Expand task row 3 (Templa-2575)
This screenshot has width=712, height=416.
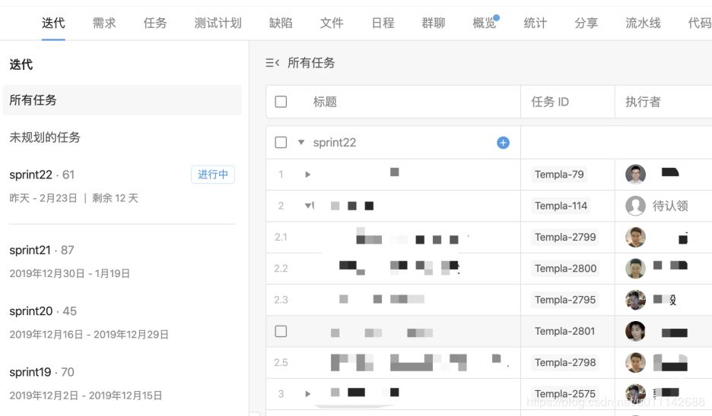click(x=307, y=394)
